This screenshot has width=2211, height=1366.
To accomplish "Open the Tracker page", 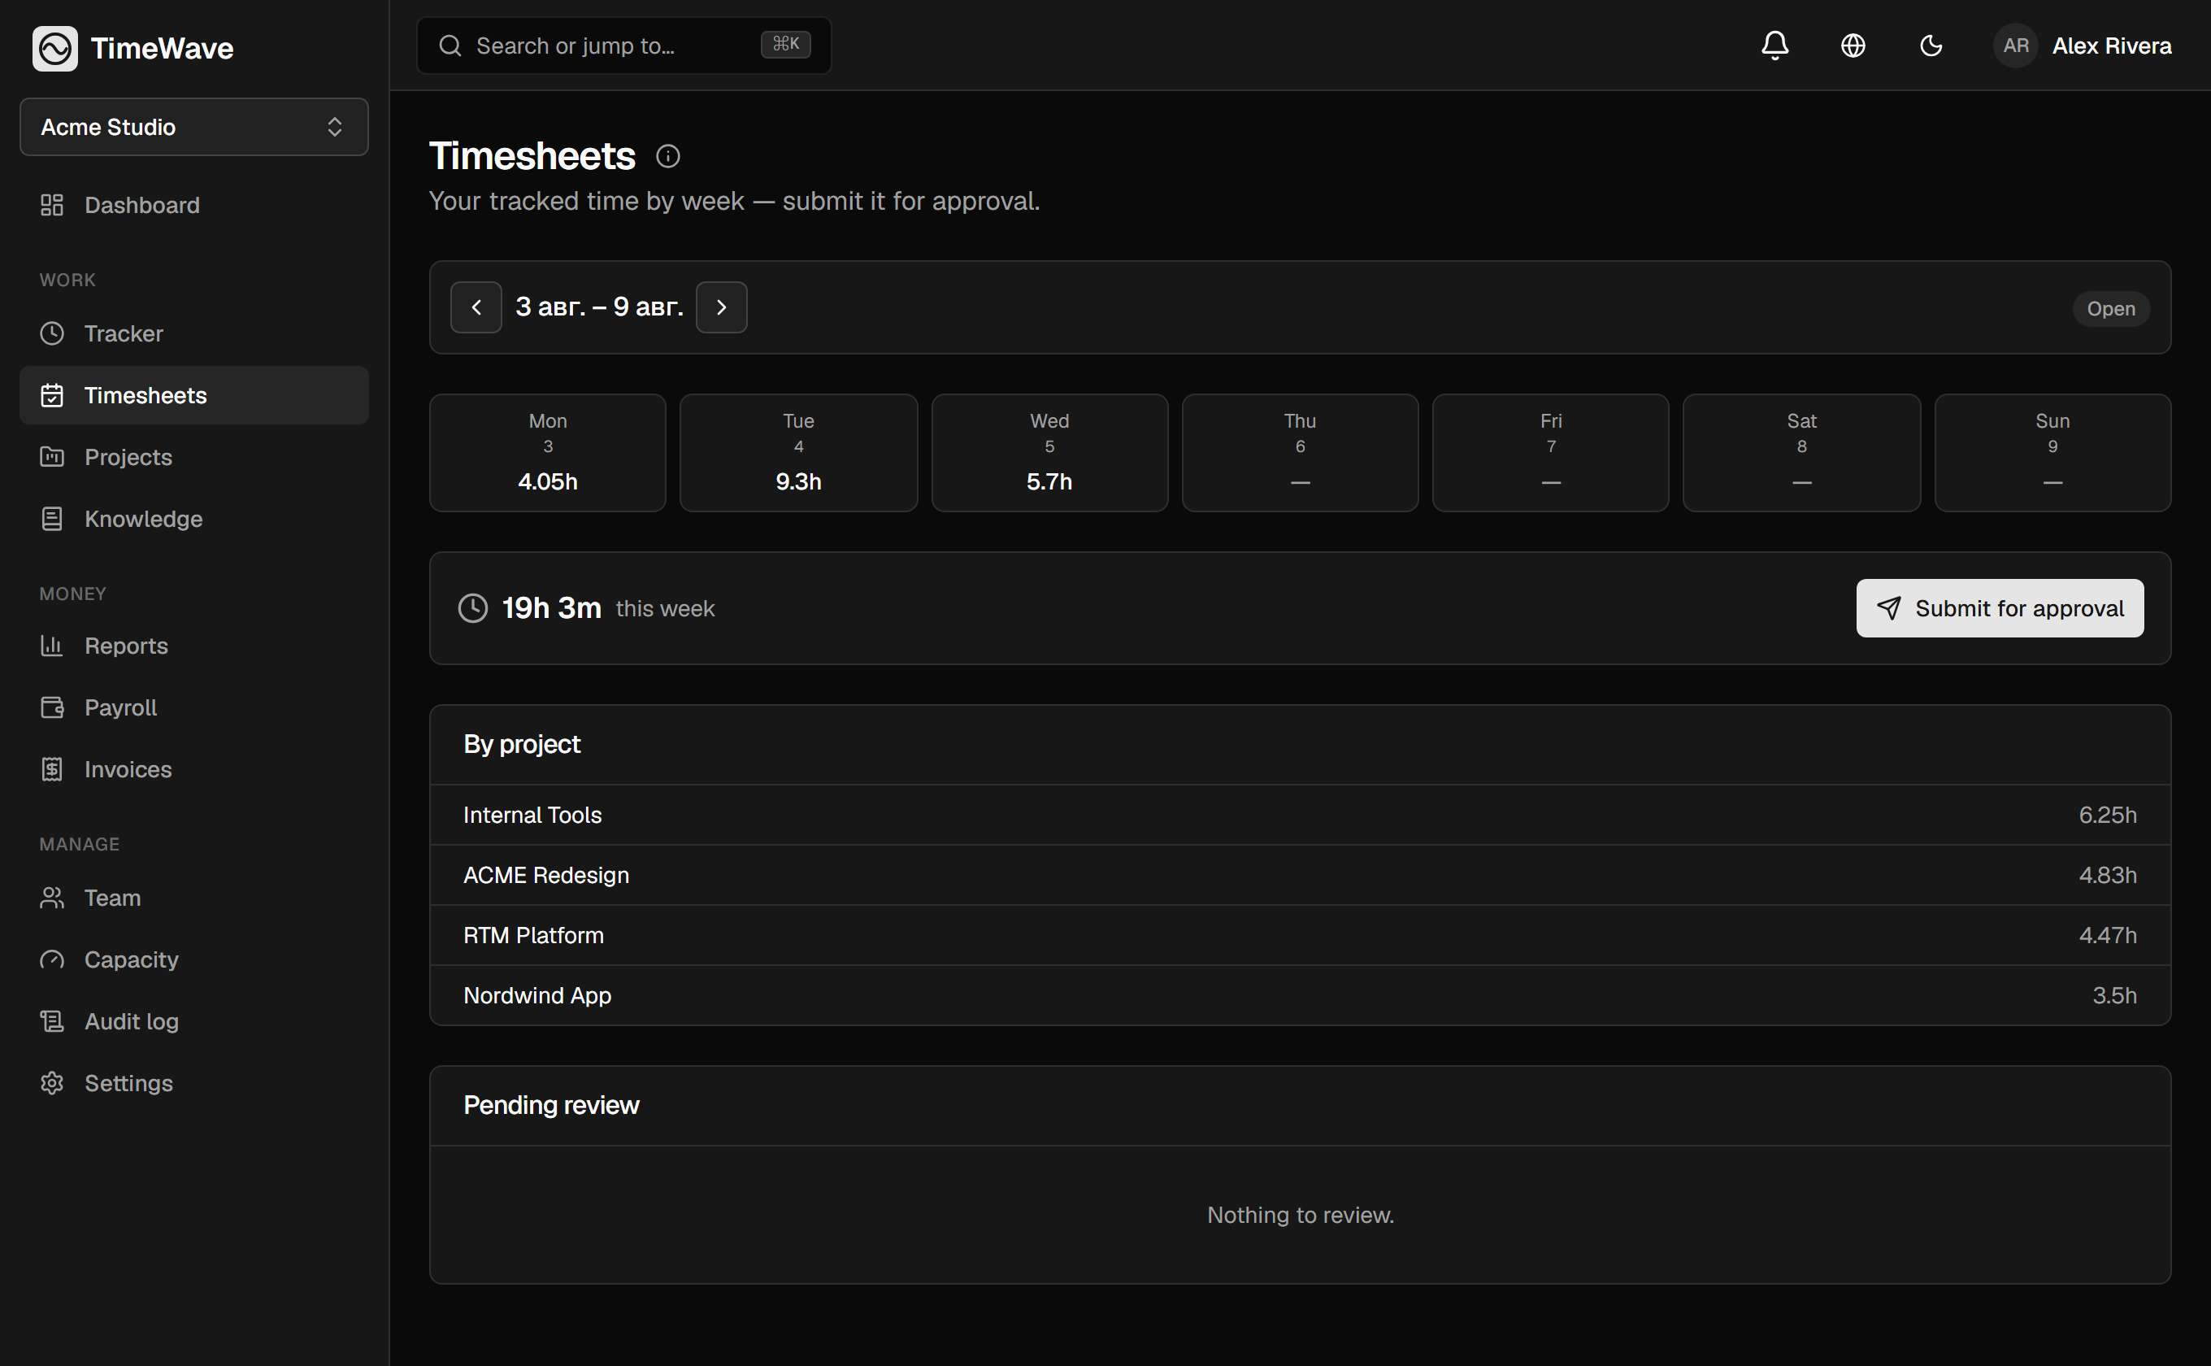I will 194,333.
